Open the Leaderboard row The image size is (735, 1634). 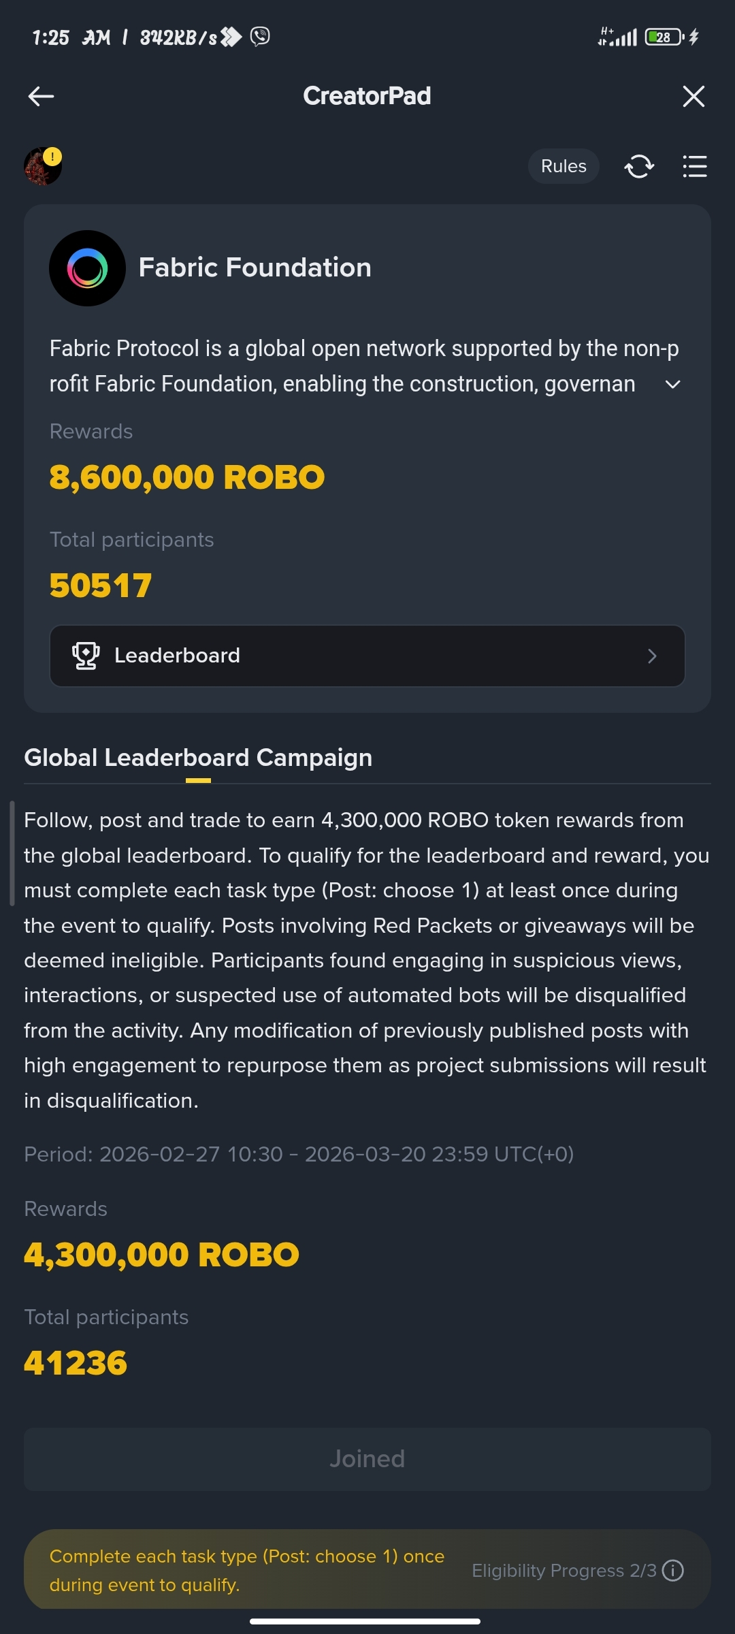click(367, 656)
